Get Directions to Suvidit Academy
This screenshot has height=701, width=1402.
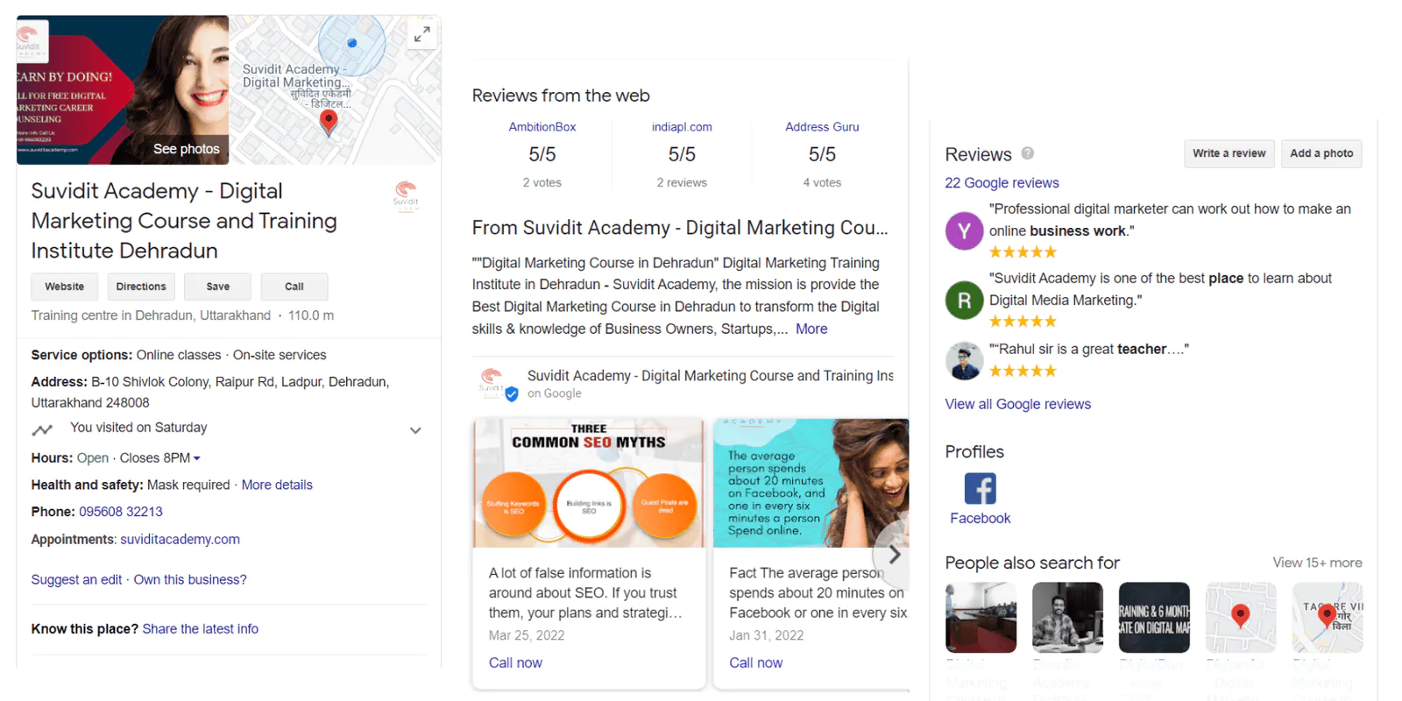point(141,287)
